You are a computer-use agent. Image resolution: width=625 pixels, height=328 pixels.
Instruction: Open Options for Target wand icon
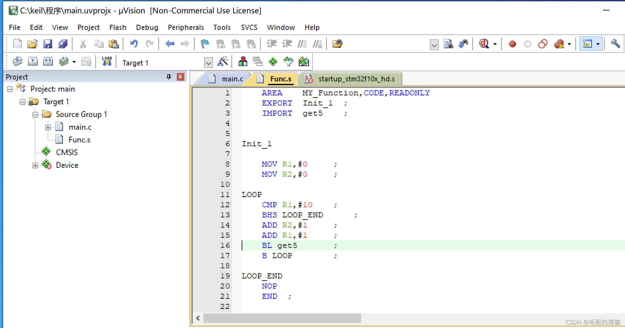pyautogui.click(x=223, y=62)
